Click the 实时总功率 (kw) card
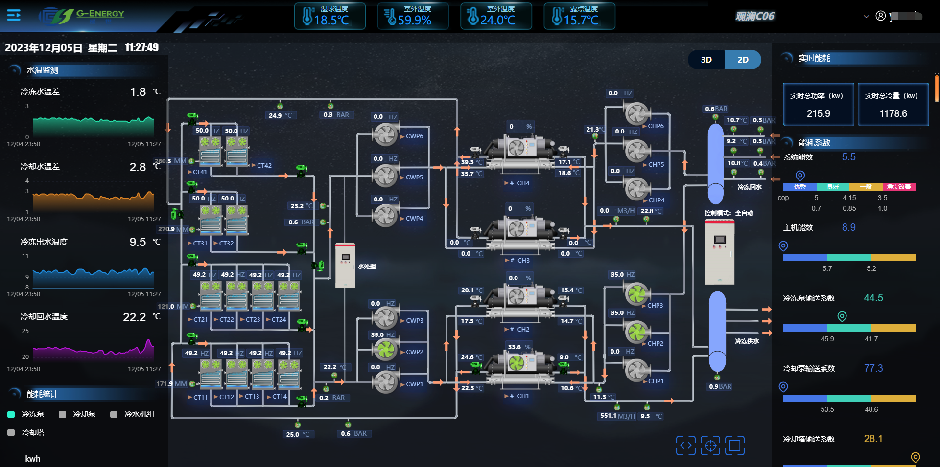This screenshot has width=940, height=467. coord(818,105)
